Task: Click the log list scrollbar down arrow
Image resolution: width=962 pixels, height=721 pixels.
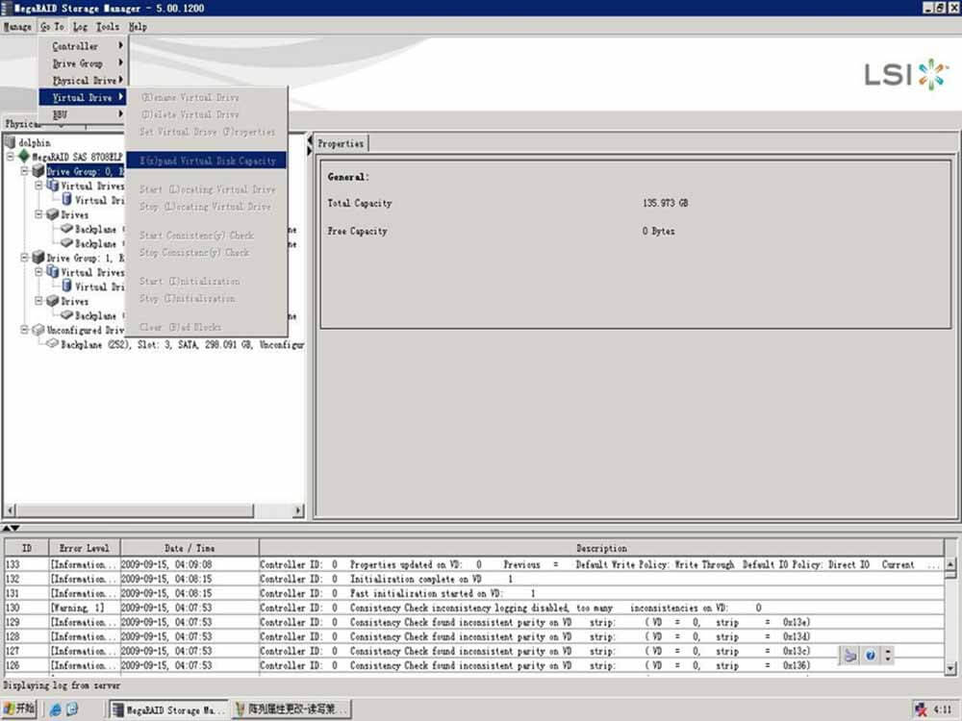Action: 950,668
